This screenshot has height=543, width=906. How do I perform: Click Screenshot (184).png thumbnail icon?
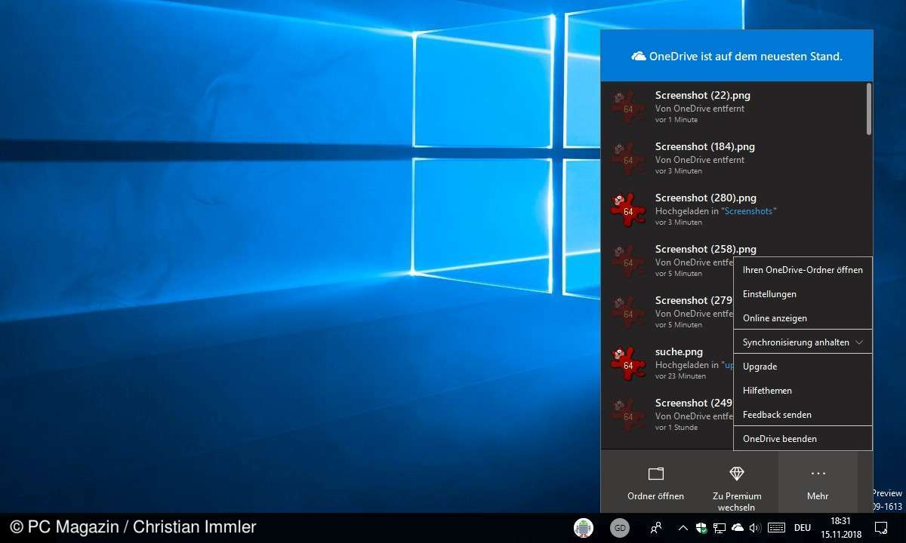628,158
